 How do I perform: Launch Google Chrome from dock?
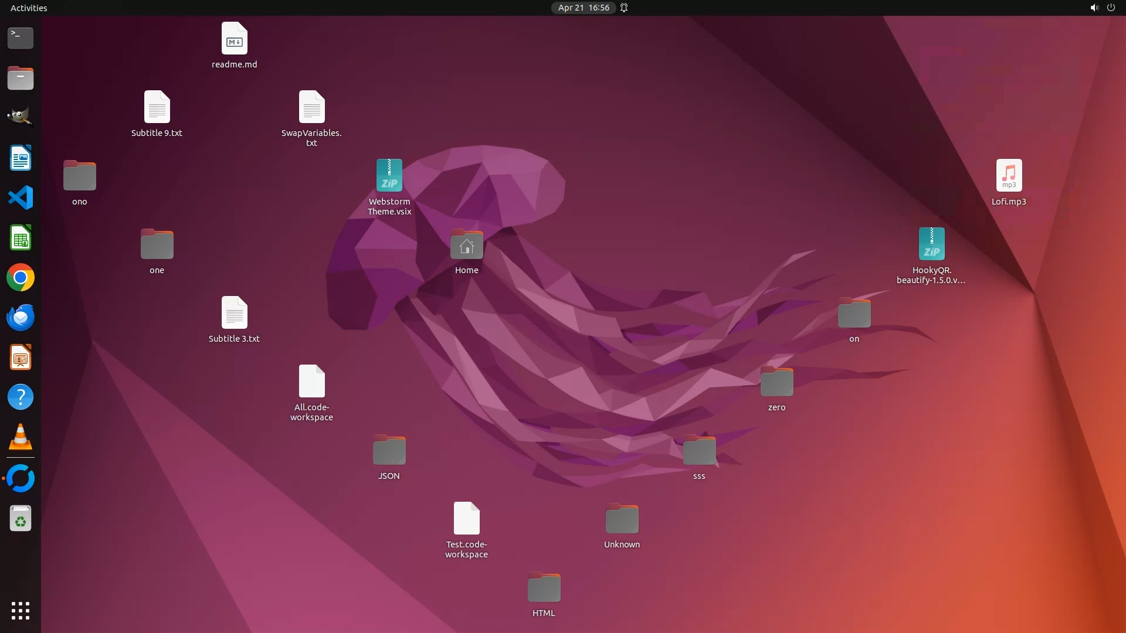point(21,277)
